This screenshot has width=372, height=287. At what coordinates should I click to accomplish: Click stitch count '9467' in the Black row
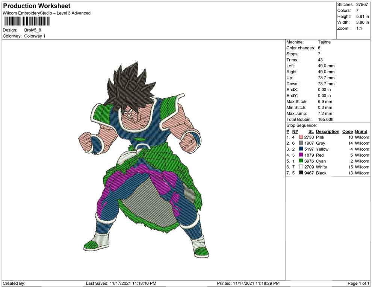(309, 173)
